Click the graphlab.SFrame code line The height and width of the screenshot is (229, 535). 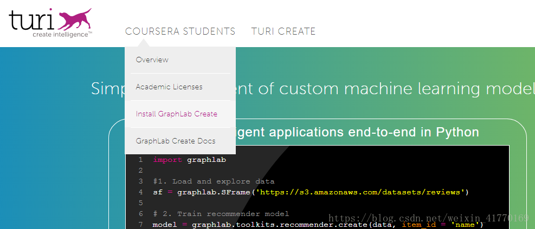(x=311, y=192)
